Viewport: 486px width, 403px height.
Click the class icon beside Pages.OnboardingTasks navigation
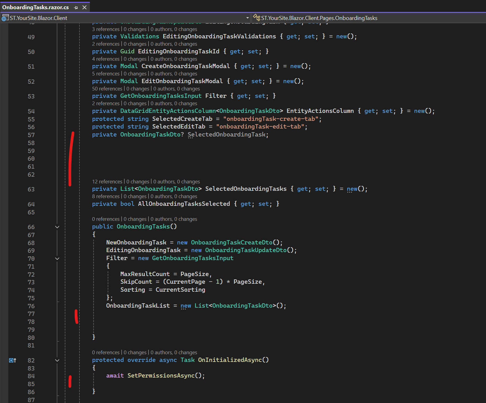pyautogui.click(x=256, y=18)
